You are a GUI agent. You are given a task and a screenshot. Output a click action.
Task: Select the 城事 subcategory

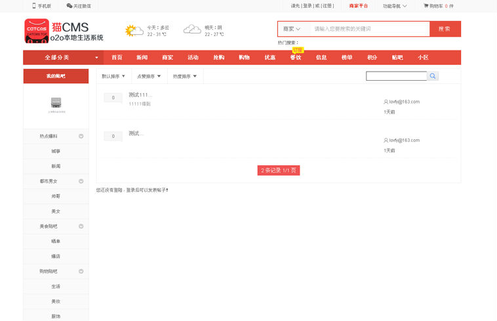coord(56,151)
